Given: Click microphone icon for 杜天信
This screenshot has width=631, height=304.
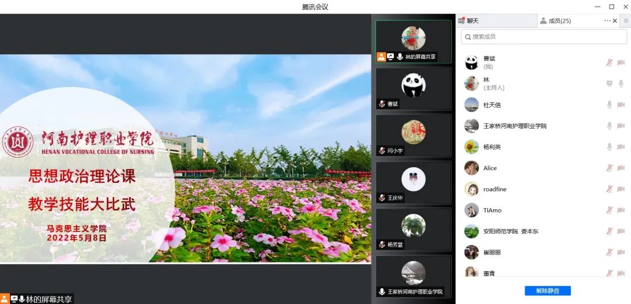Looking at the screenshot, I should pos(609,105).
